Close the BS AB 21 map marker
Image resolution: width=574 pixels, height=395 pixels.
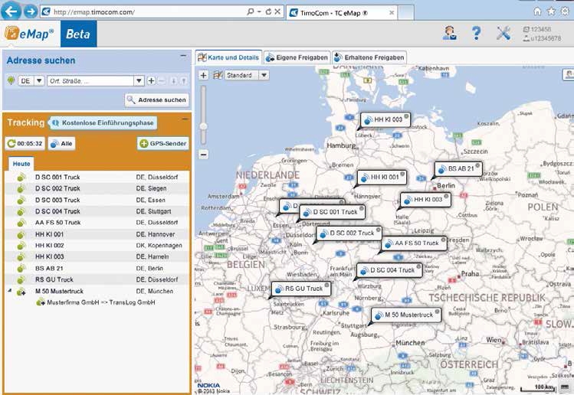click(477, 165)
